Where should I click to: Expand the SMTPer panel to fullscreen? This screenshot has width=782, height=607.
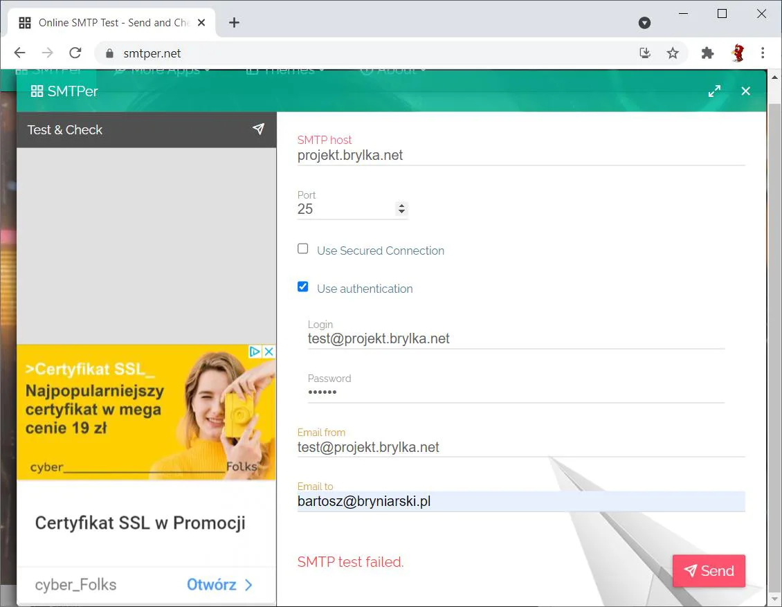[714, 91]
